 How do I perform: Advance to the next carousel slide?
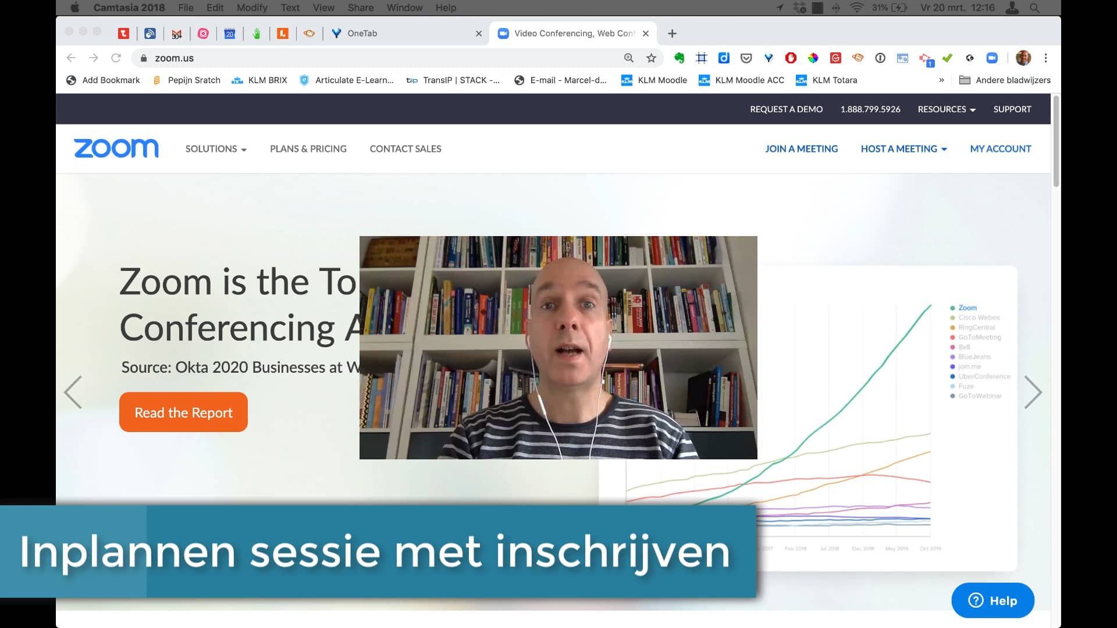pos(1033,392)
